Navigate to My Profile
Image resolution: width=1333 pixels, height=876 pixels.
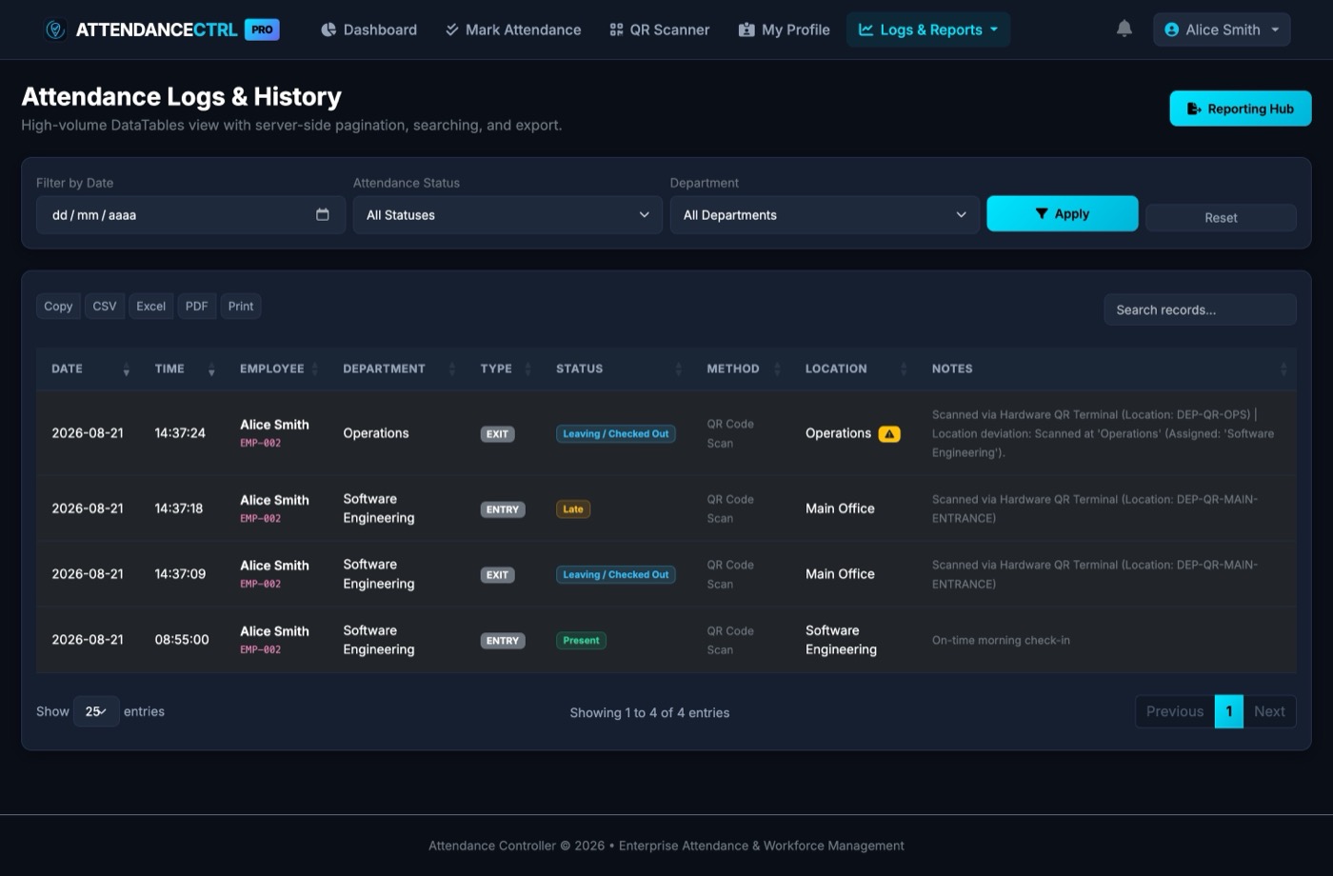pyautogui.click(x=784, y=30)
